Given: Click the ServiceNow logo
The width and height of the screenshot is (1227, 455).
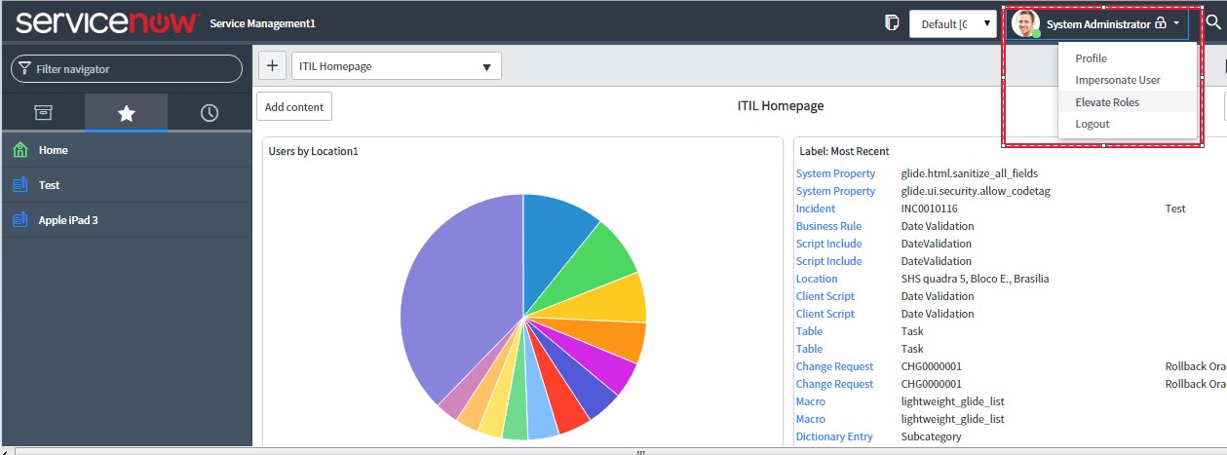Looking at the screenshot, I should [107, 22].
